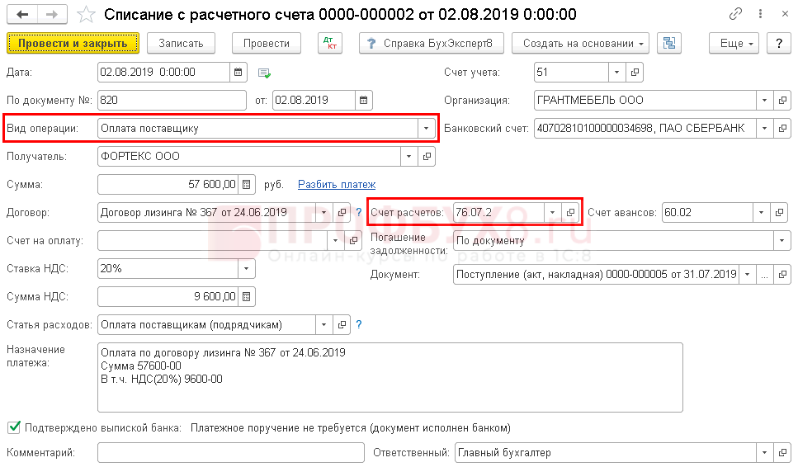Click into По документу № field

pyautogui.click(x=172, y=100)
